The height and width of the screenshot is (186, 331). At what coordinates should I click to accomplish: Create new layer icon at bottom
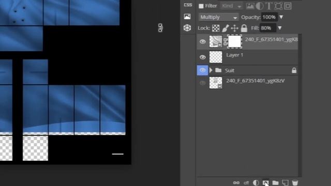click(285, 182)
